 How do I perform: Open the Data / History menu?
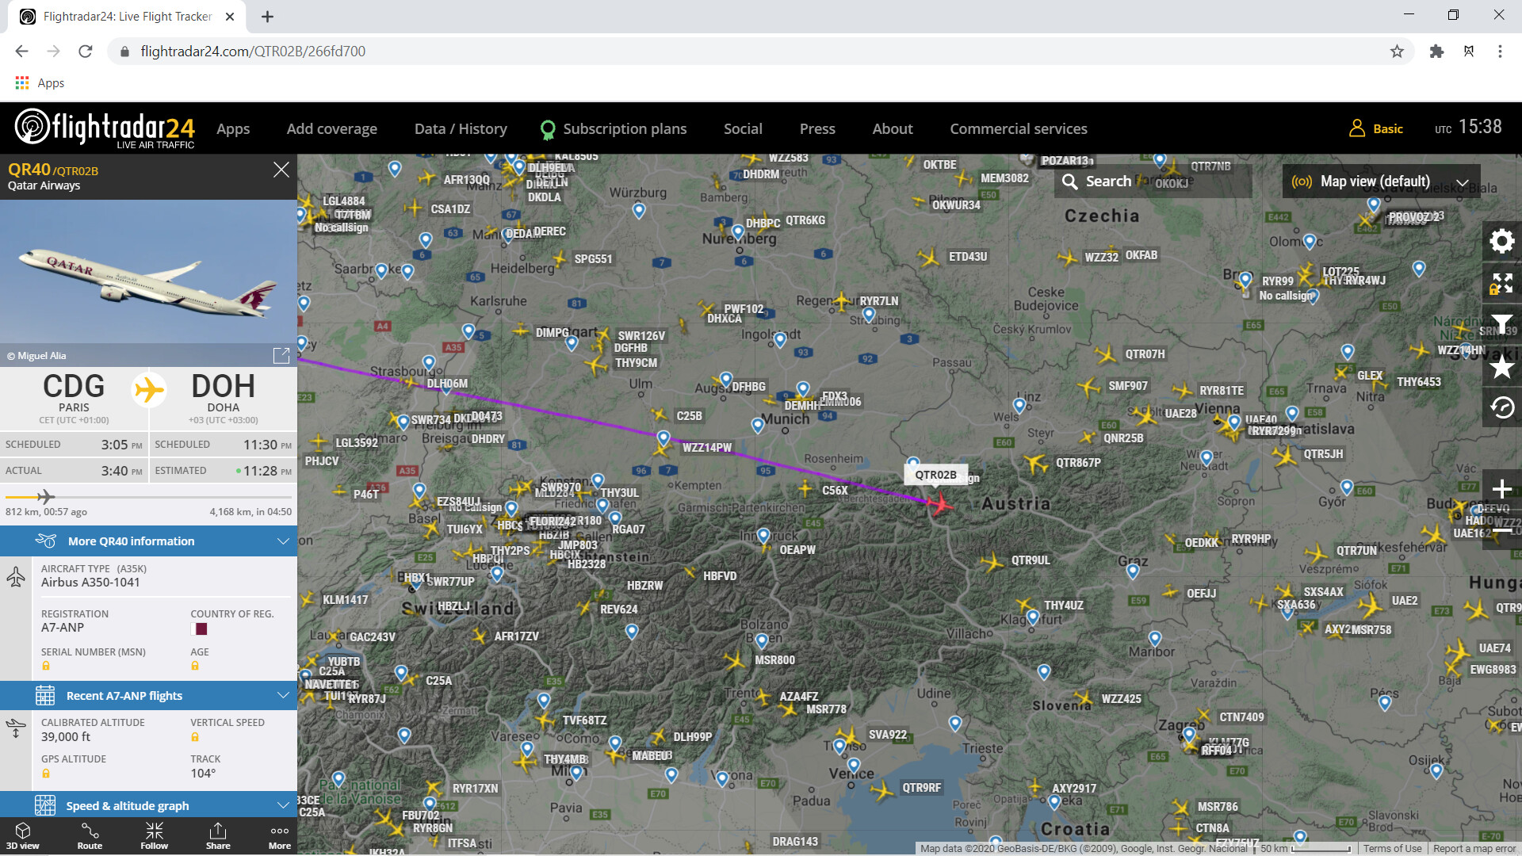click(x=460, y=129)
